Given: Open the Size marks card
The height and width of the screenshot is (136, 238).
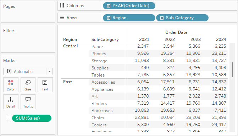Looking at the screenshot, I should (x=28, y=85).
